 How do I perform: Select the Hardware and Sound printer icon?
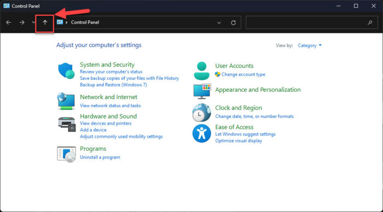coord(67,124)
